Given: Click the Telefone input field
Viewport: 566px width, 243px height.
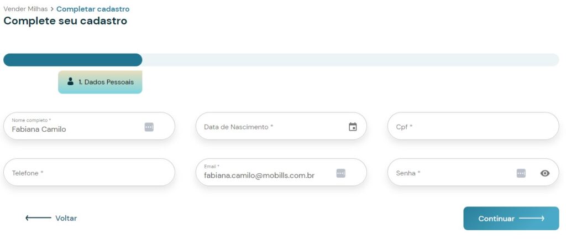Looking at the screenshot, I should pyautogui.click(x=88, y=173).
